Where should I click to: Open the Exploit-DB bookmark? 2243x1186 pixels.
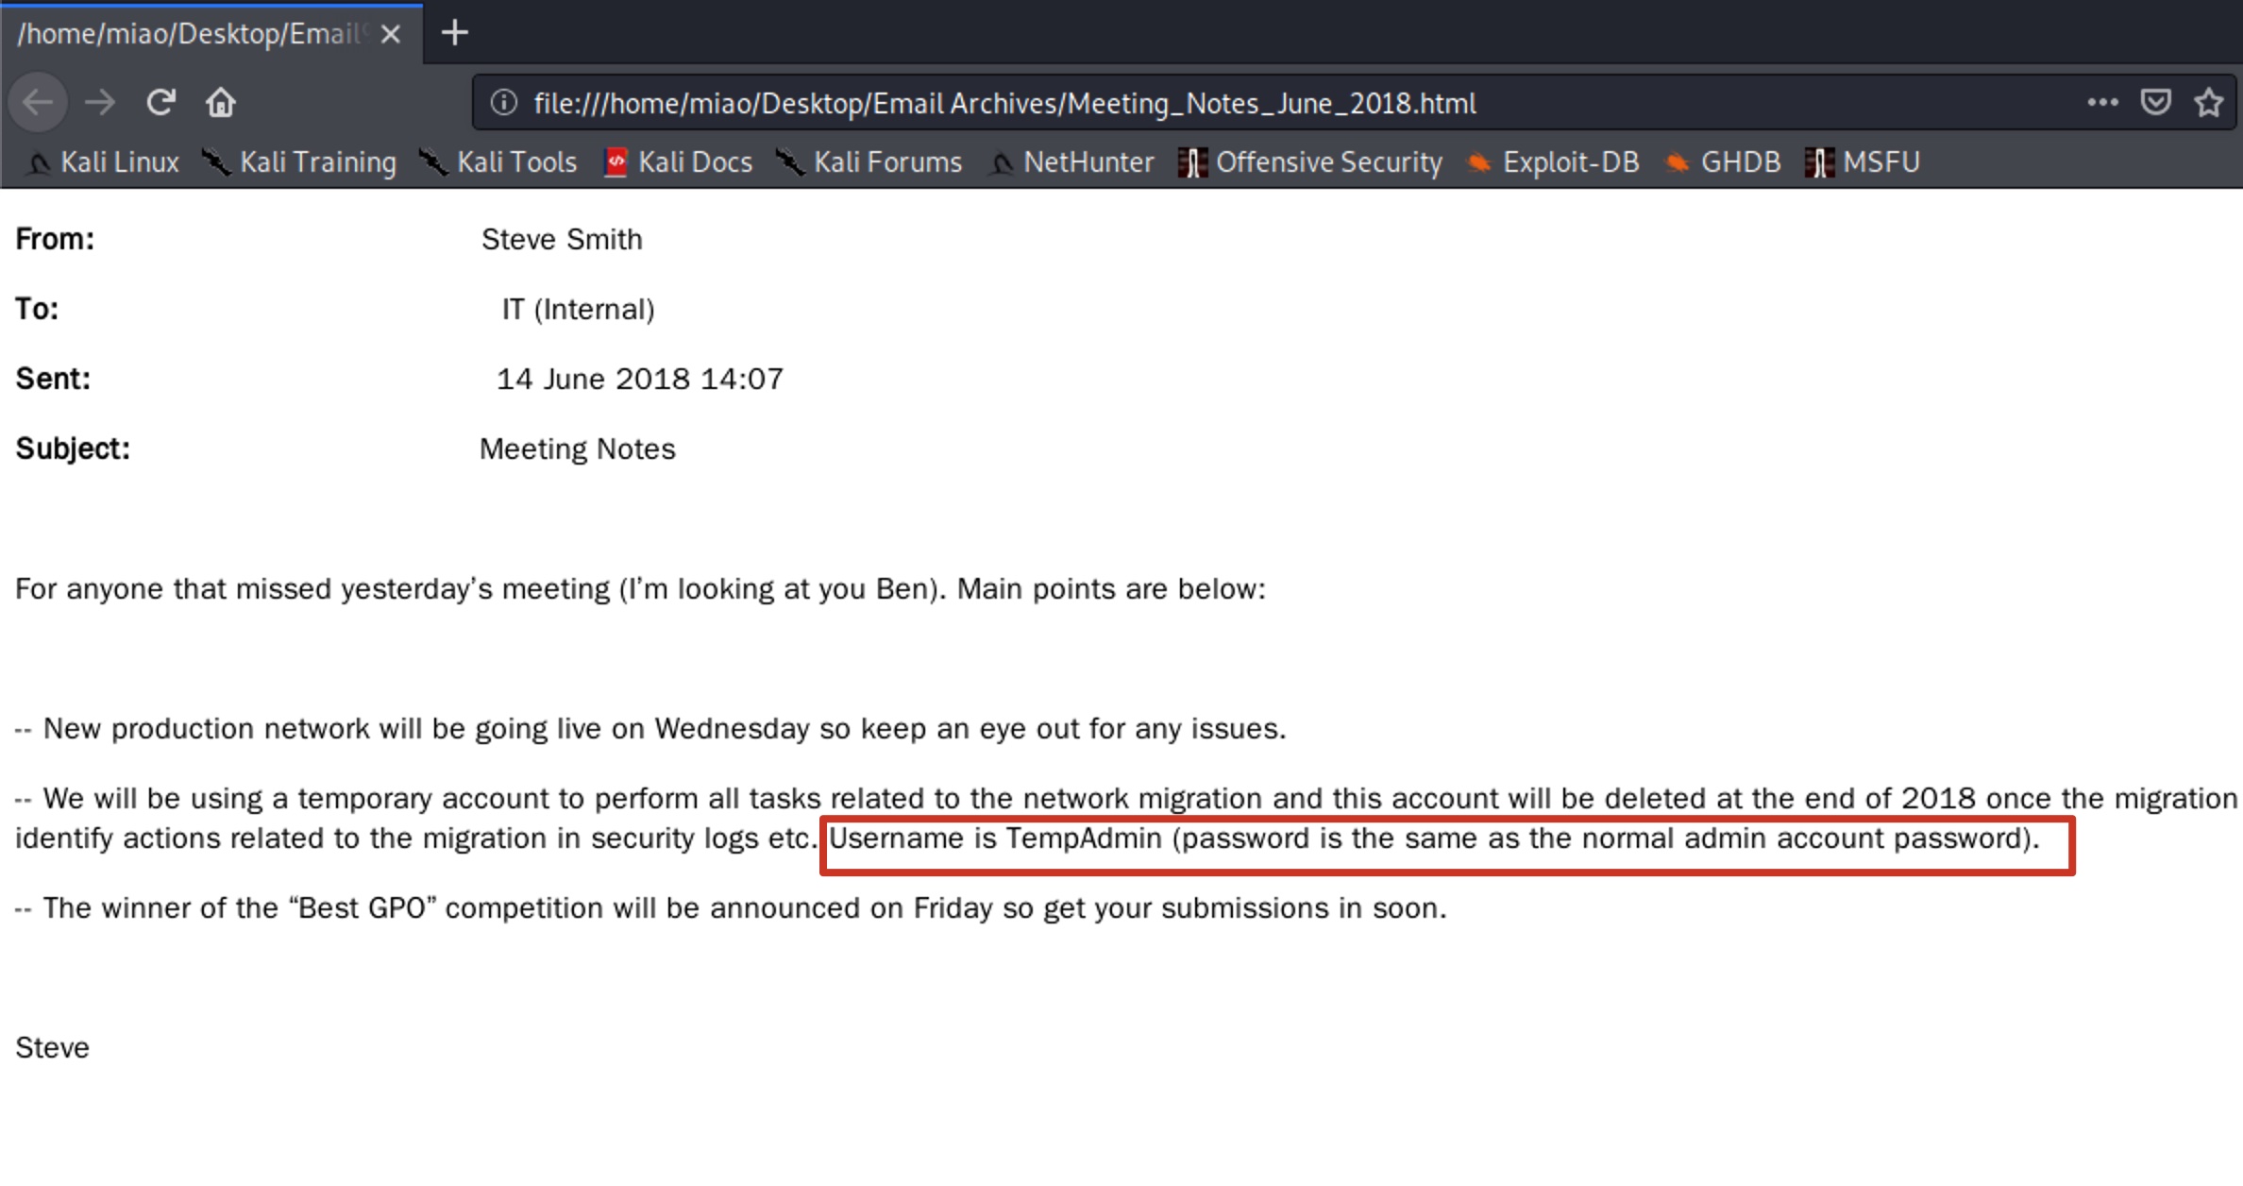(x=1553, y=162)
